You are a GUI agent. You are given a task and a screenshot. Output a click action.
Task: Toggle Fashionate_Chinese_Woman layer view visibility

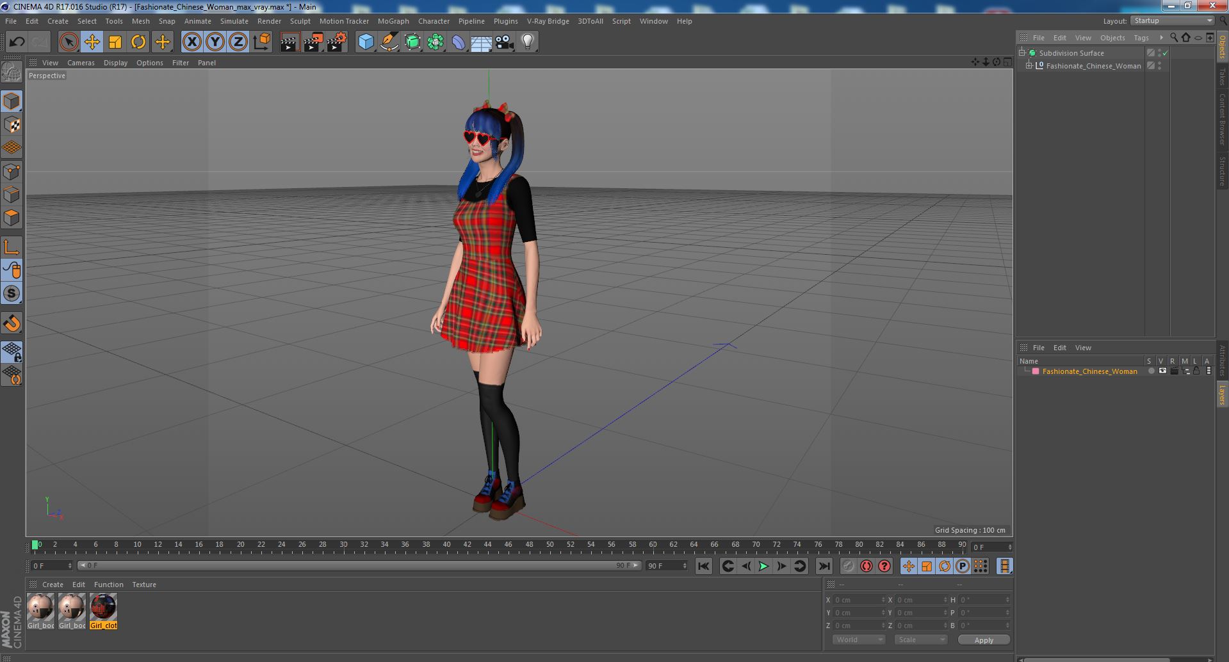pos(1162,371)
